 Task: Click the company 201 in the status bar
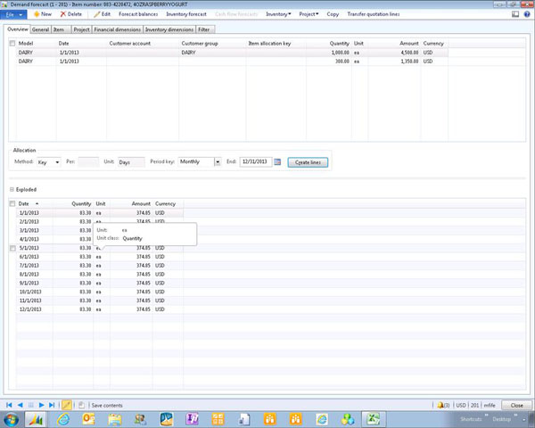coord(475,405)
